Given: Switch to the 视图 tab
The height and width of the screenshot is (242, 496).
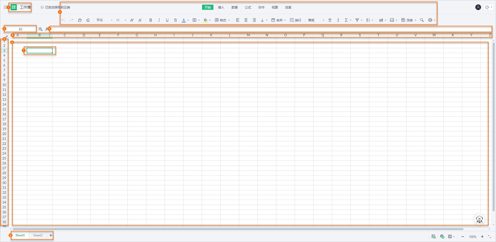Looking at the screenshot, I should (x=275, y=7).
